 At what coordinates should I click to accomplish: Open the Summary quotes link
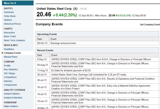tap(9, 12)
